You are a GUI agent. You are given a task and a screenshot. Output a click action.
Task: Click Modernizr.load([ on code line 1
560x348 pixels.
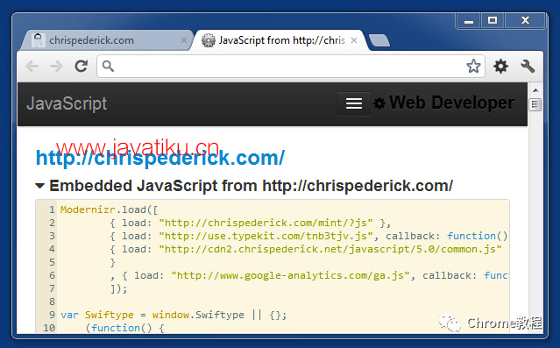pyautogui.click(x=109, y=210)
